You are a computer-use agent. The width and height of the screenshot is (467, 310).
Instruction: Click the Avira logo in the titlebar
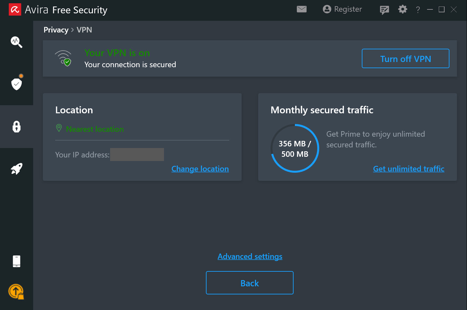pos(15,9)
